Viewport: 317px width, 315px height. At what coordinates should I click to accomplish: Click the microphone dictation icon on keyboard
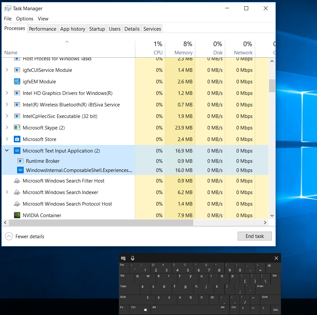point(133,258)
